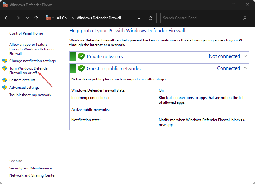The image size is (255, 184).
Task: Click the green shield on Private networks bar
Action: (81, 56)
